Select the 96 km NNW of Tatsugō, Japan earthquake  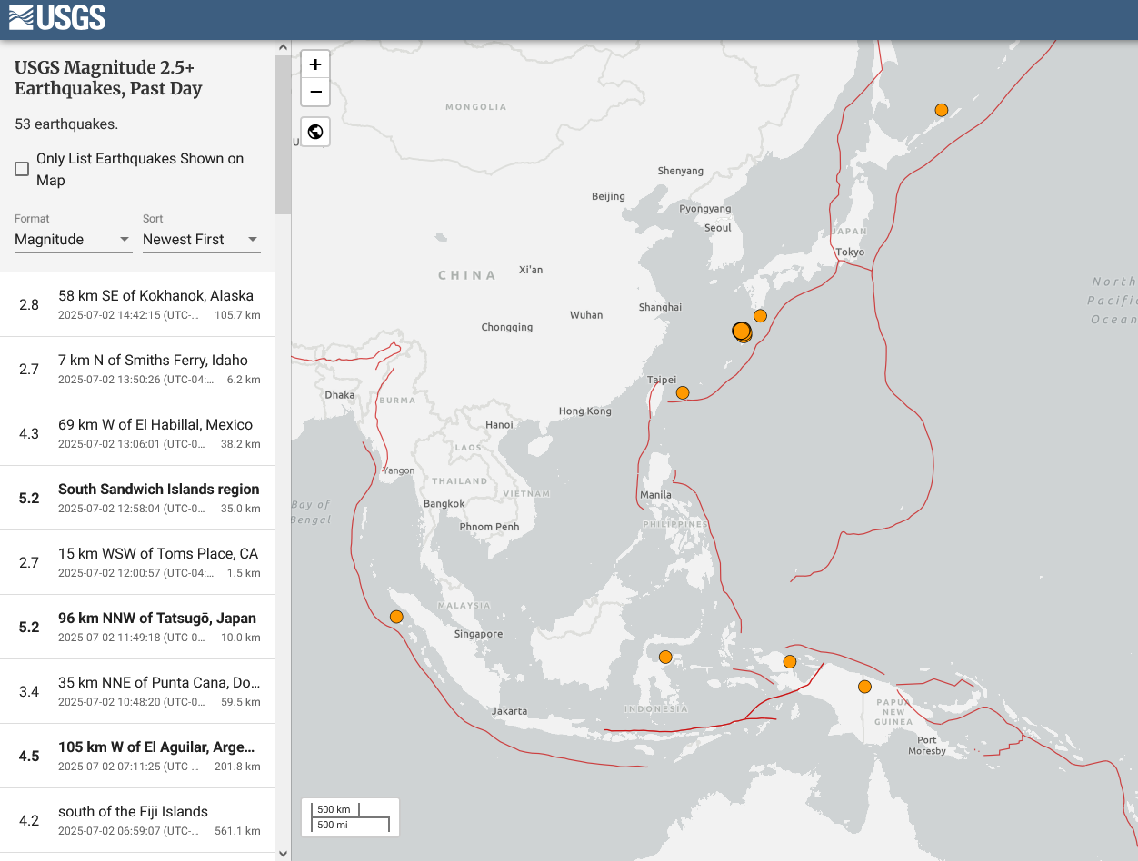137,627
